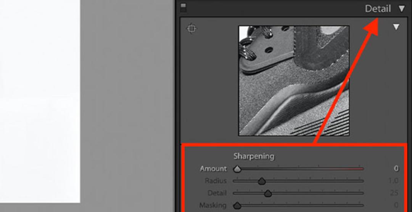Select the detail zoom target crosshair icon
This screenshot has width=412, height=212.
tap(191, 28)
